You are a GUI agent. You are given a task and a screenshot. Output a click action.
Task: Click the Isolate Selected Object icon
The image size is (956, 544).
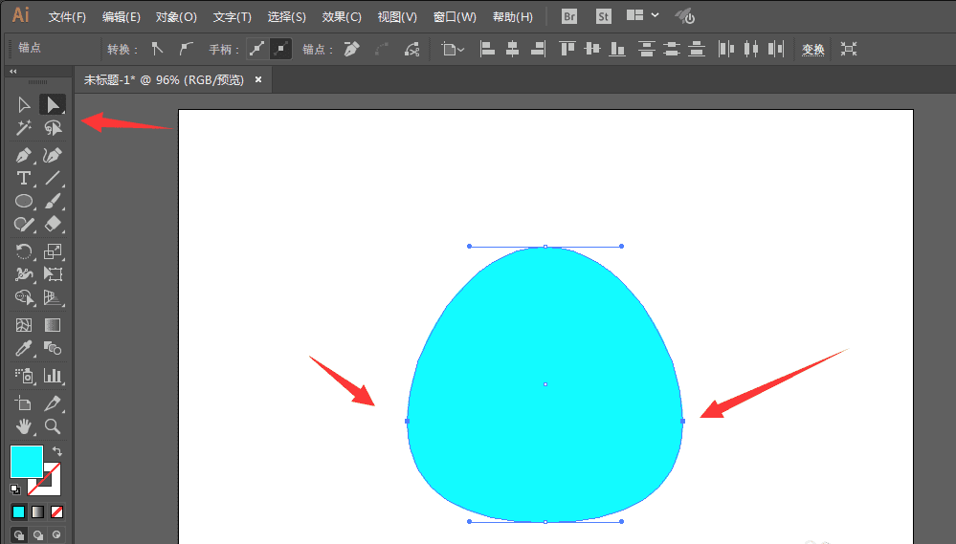[849, 49]
